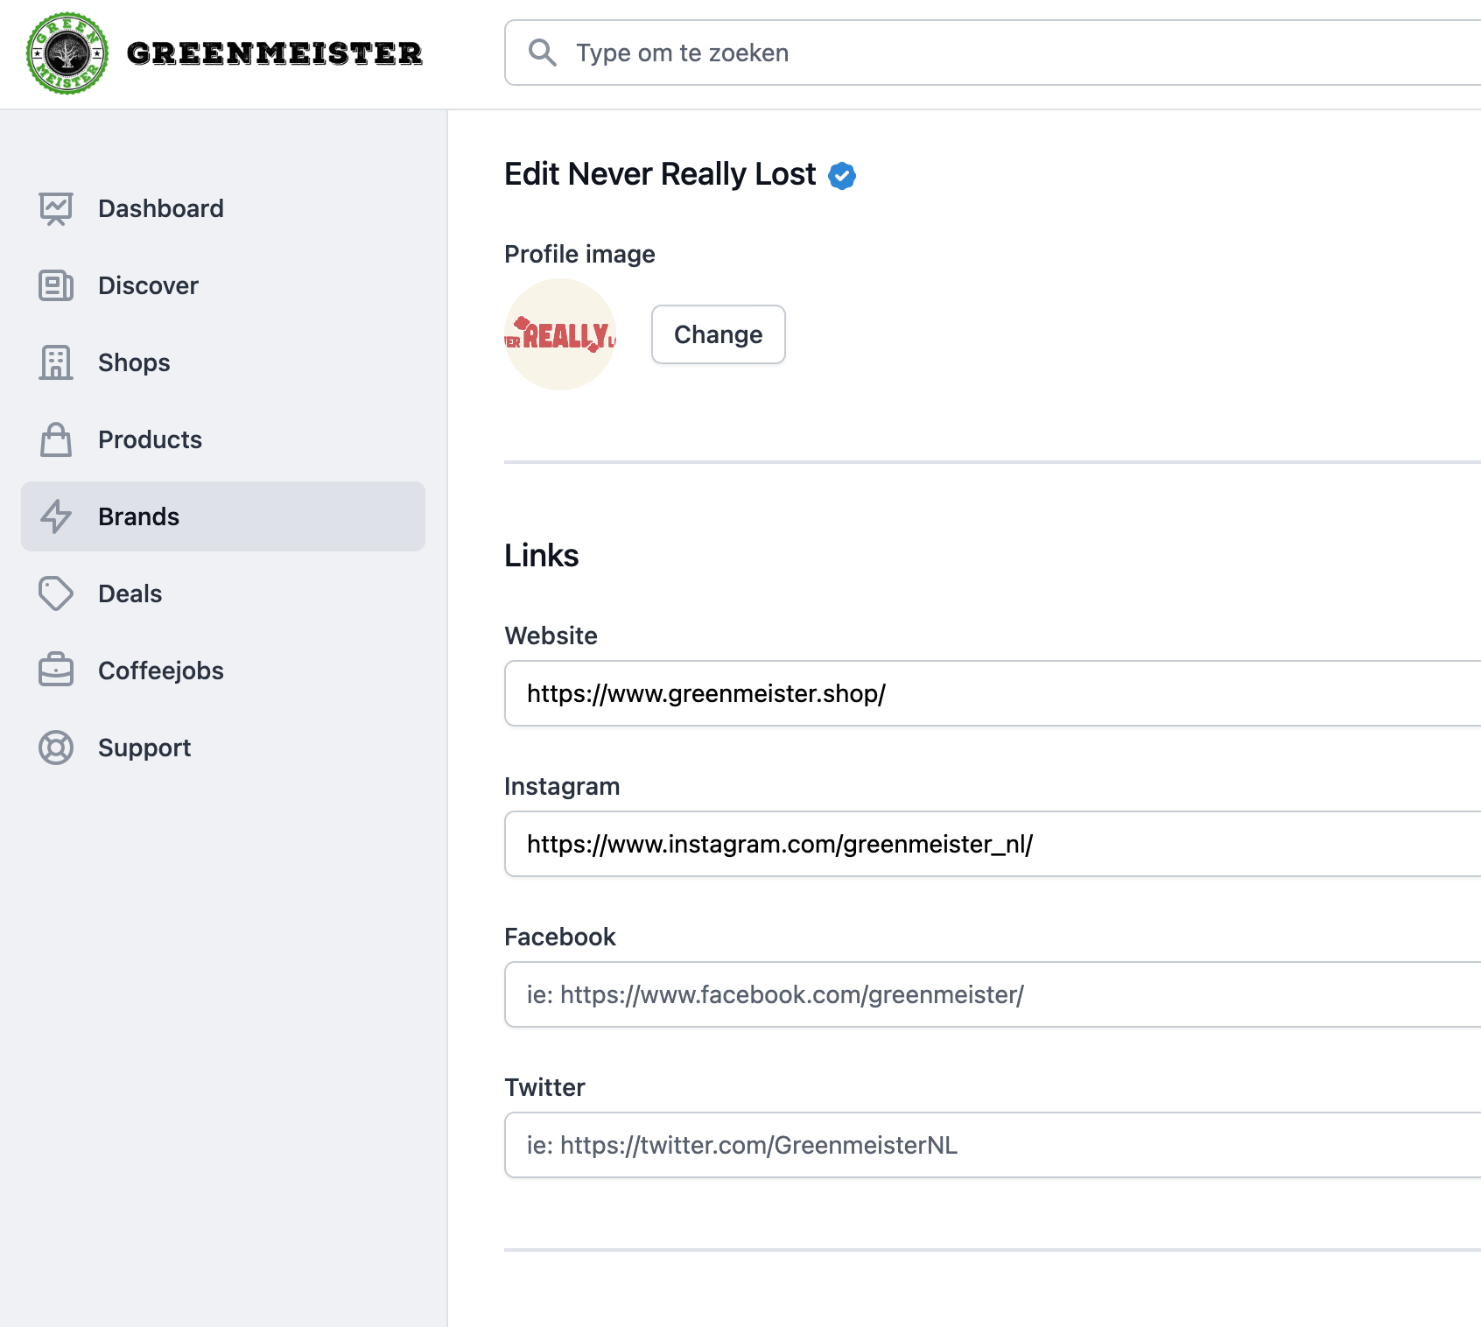Click the Brands lightning bolt icon

(x=55, y=516)
